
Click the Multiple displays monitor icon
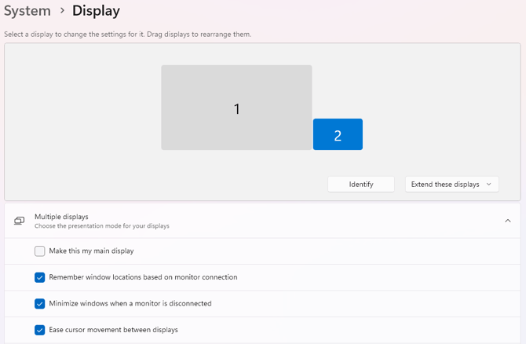click(20, 221)
